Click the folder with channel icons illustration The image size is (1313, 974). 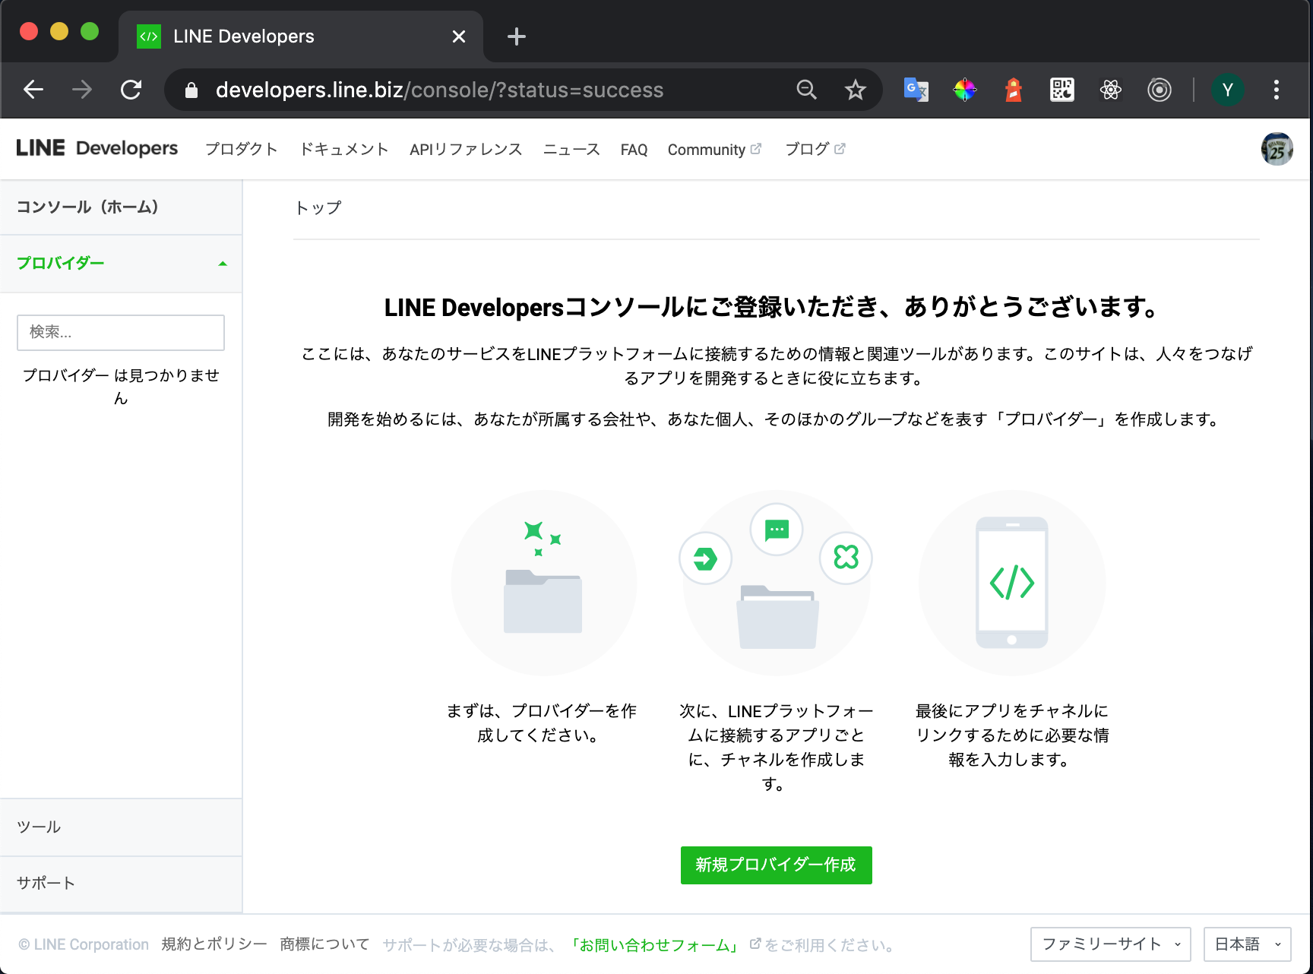point(777,583)
